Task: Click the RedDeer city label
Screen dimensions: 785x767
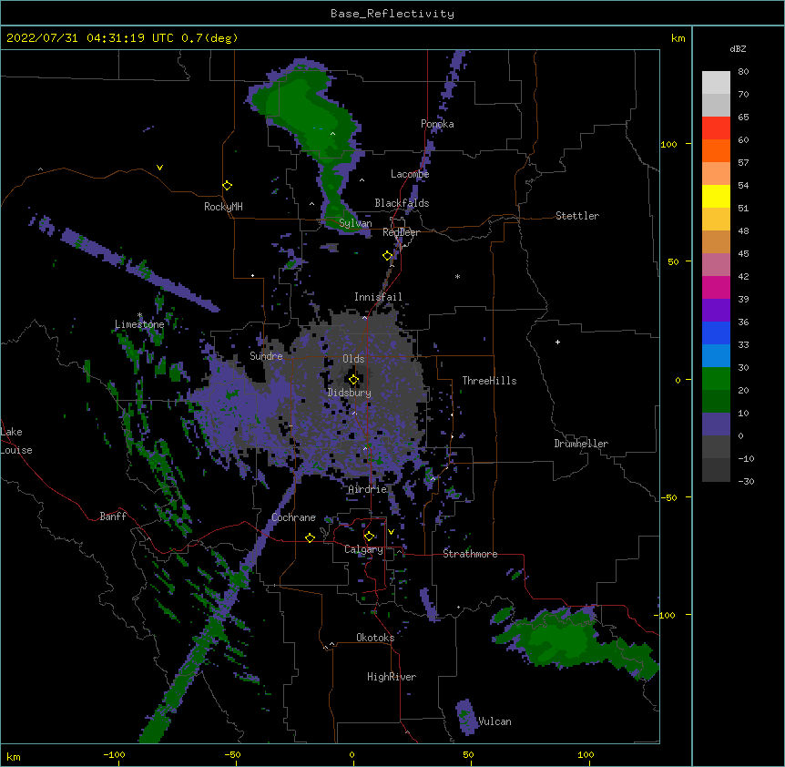Action: click(401, 232)
